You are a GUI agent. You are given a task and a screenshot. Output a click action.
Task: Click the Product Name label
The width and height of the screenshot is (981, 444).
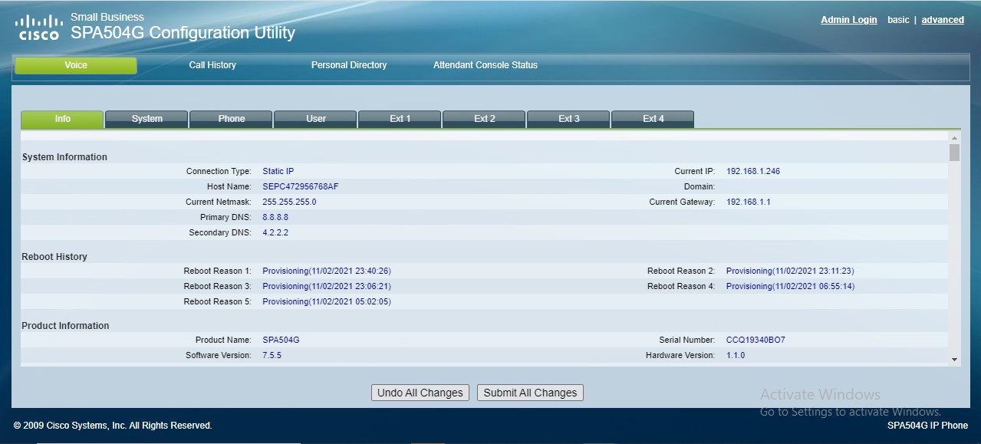coord(223,340)
